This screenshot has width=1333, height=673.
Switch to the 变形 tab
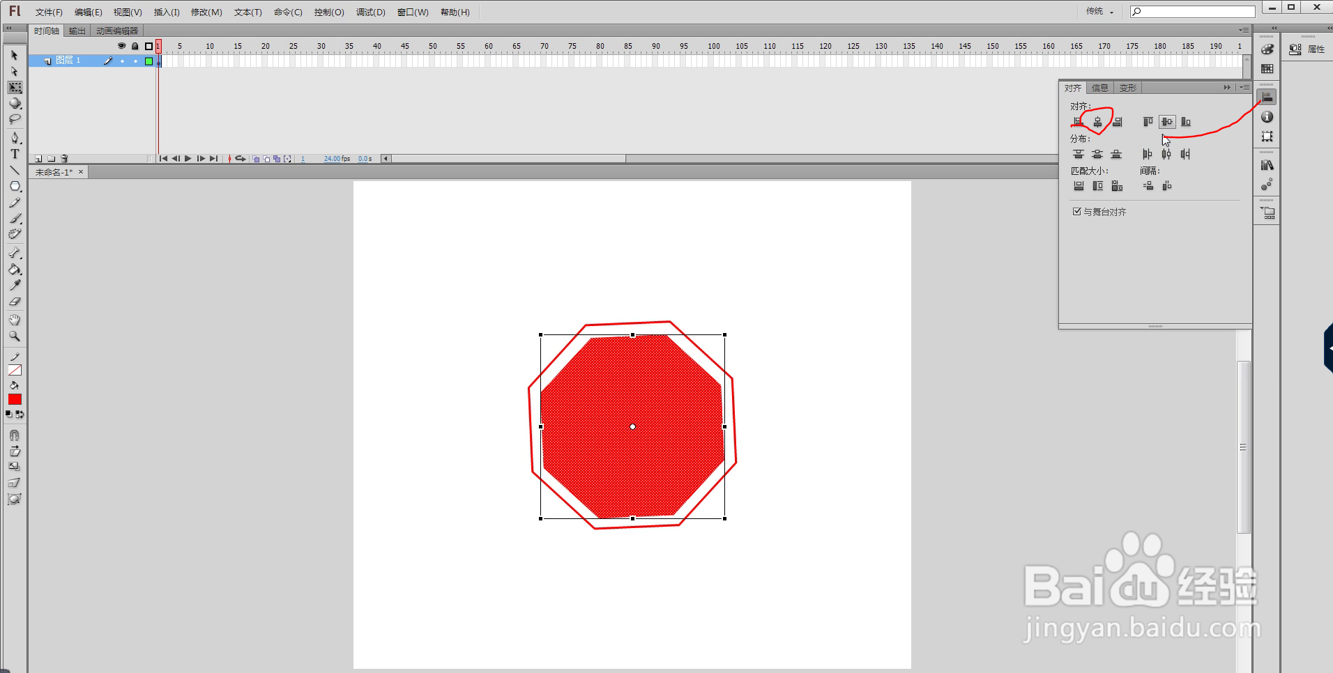coord(1127,87)
